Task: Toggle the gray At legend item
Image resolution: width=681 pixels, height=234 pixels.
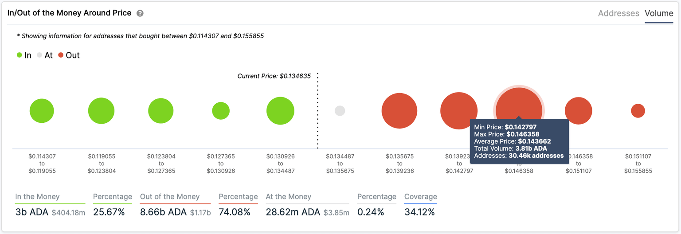Action: 44,55
